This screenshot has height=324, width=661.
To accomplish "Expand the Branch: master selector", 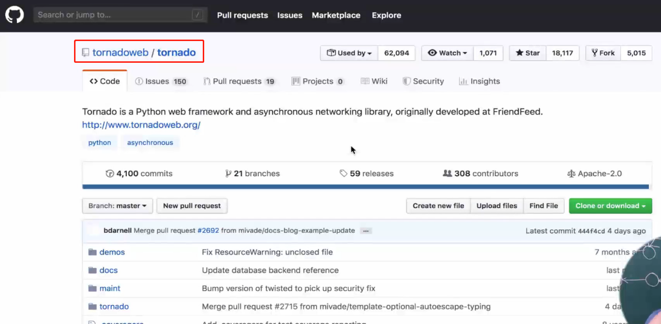I will click(118, 206).
